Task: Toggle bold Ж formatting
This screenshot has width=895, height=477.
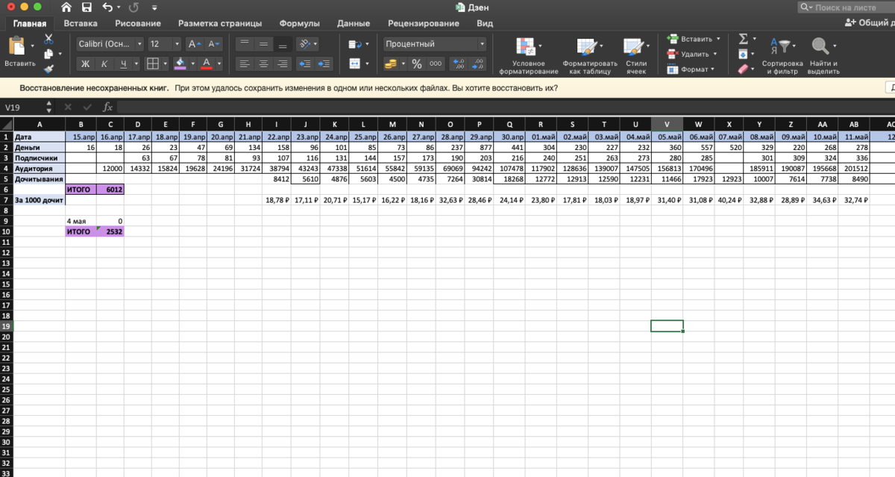Action: point(85,63)
